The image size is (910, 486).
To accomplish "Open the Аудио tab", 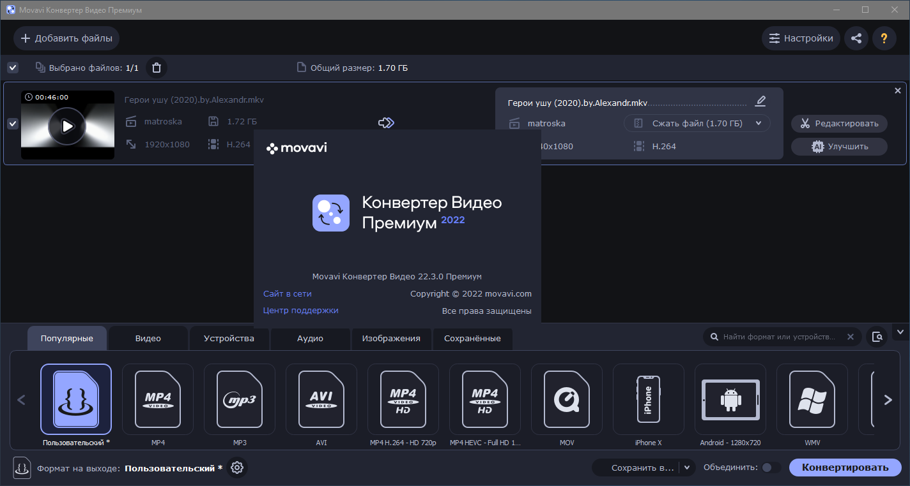I will pyautogui.click(x=310, y=338).
